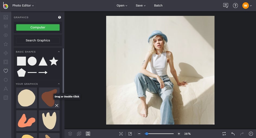The image size is (256, 138).
Task: Zoom in with the plus button
Action: [179, 134]
